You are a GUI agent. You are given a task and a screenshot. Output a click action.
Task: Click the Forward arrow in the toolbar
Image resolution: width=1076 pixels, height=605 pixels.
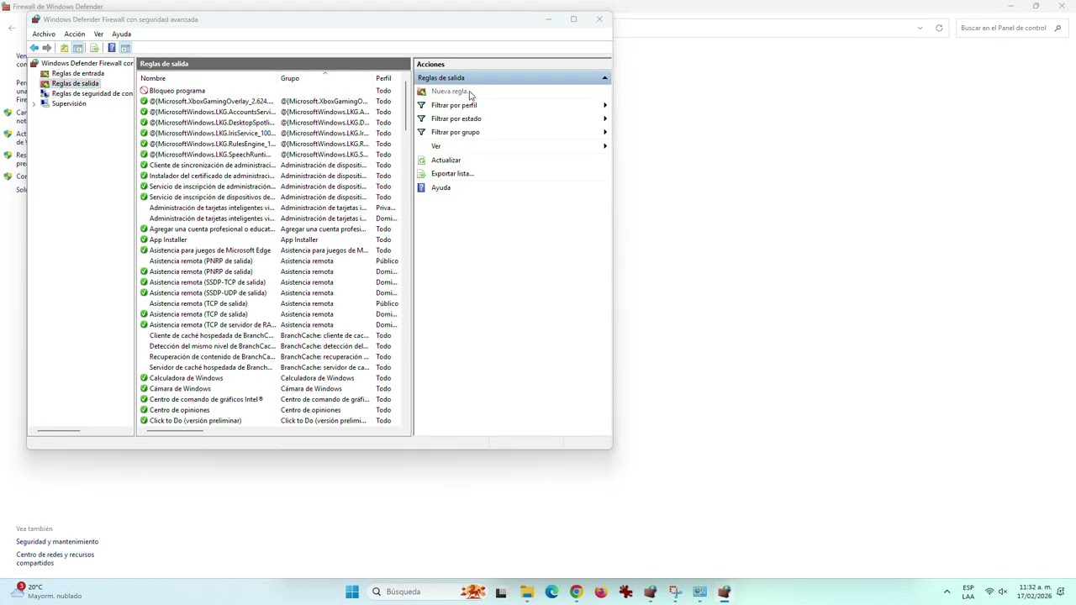click(47, 48)
